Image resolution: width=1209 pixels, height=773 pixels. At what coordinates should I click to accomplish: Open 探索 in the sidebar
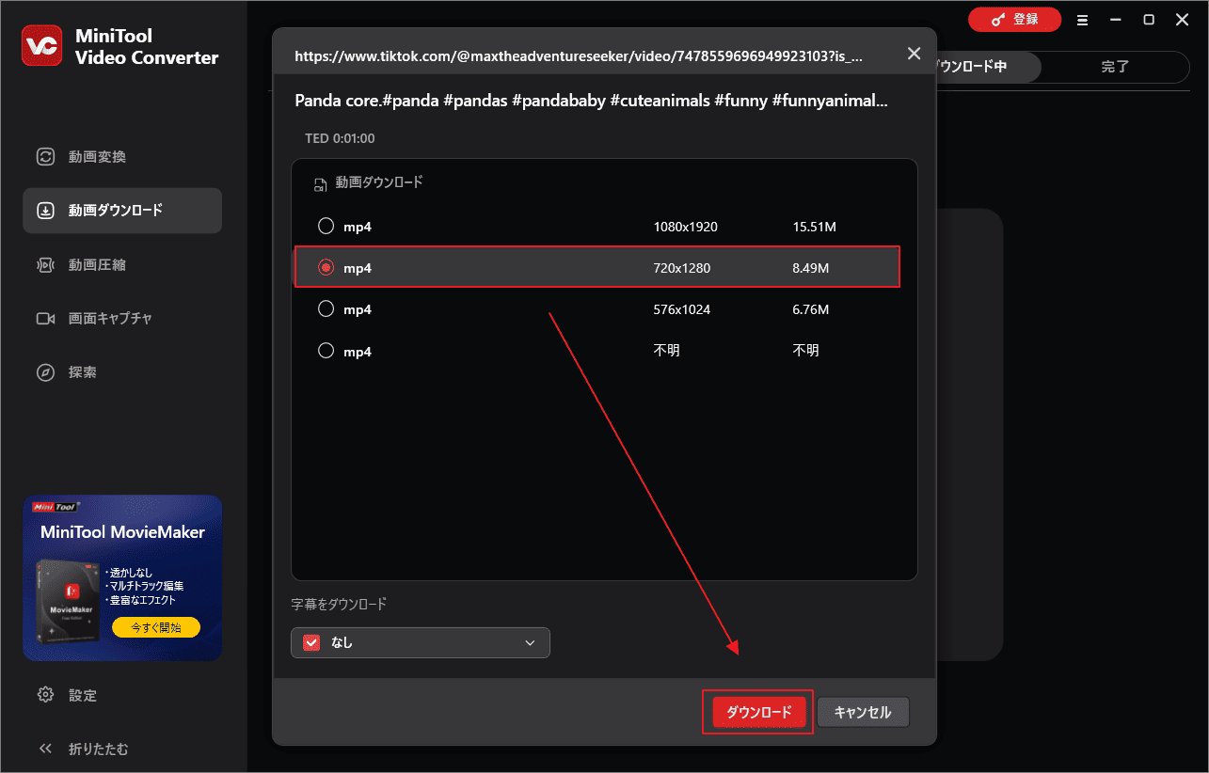(122, 372)
